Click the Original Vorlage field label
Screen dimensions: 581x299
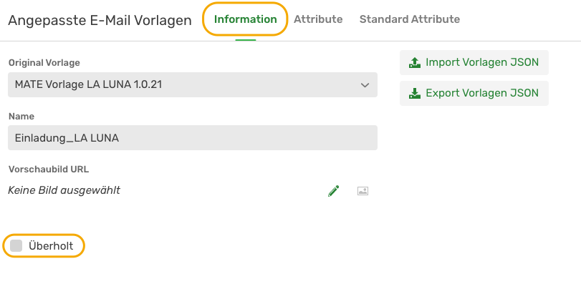click(x=44, y=63)
